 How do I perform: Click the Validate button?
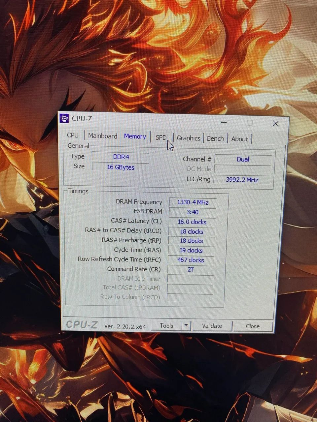[212, 326]
